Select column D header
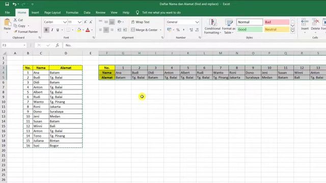Screen dimensions: 326x183 click(x=66, y=53)
